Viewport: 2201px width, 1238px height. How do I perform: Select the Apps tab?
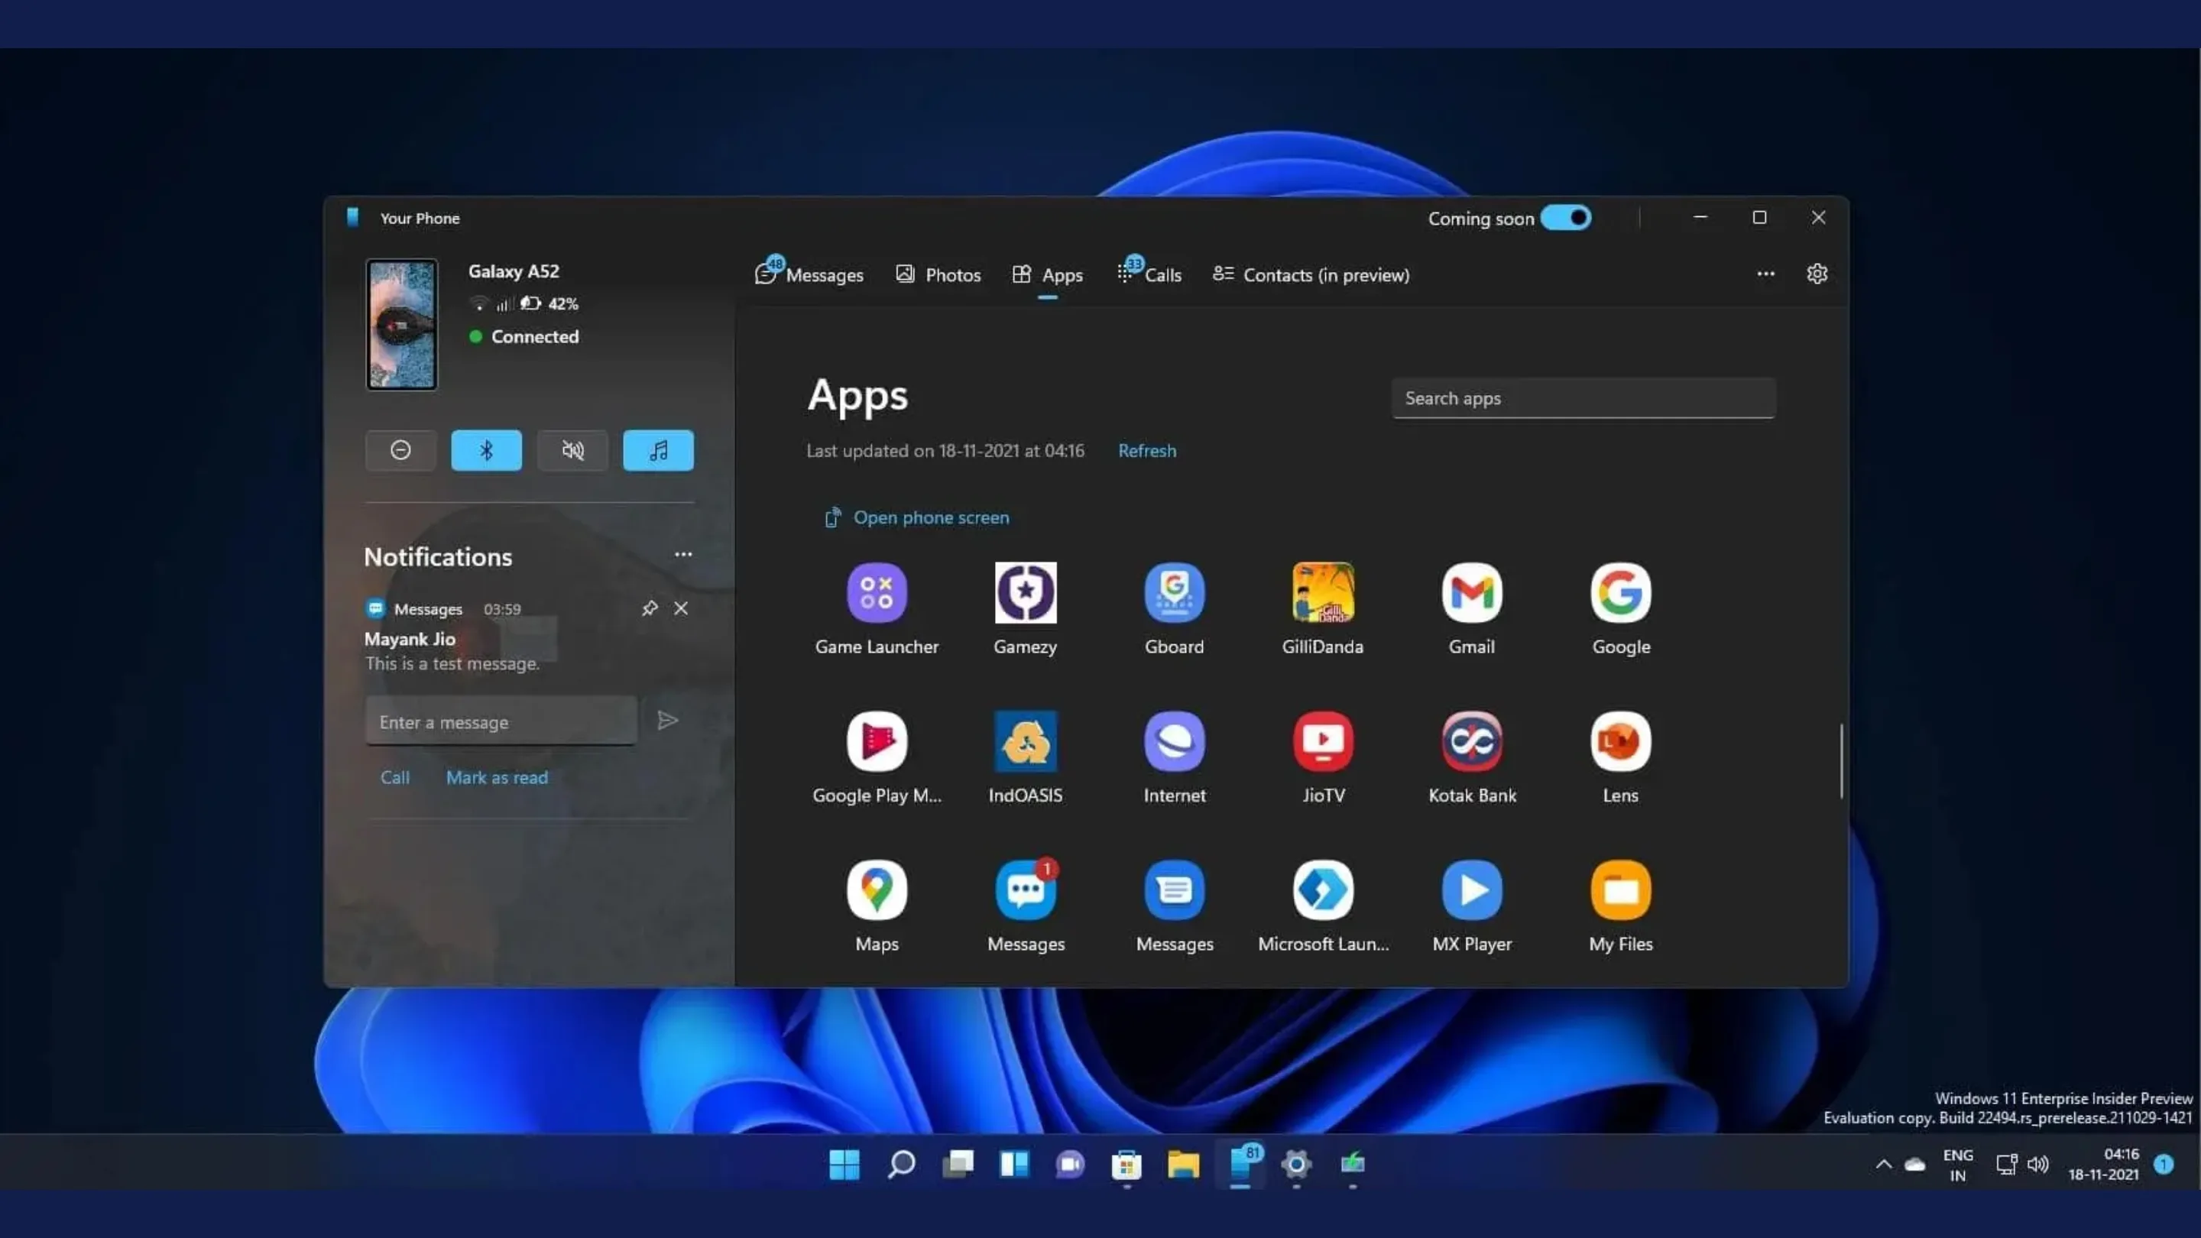(1048, 274)
